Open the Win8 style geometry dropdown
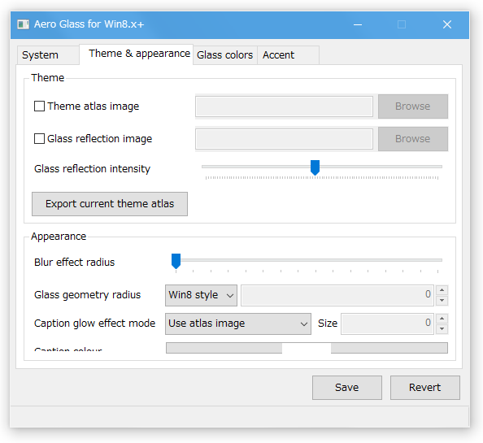The height and width of the screenshot is (443, 483). click(x=201, y=295)
